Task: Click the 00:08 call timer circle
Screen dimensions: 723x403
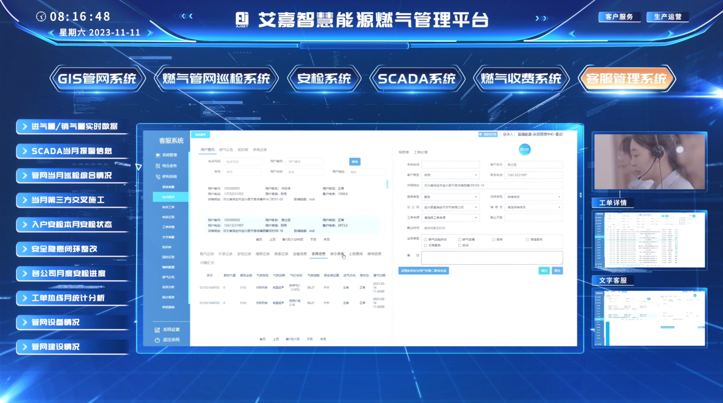Action: (x=524, y=150)
